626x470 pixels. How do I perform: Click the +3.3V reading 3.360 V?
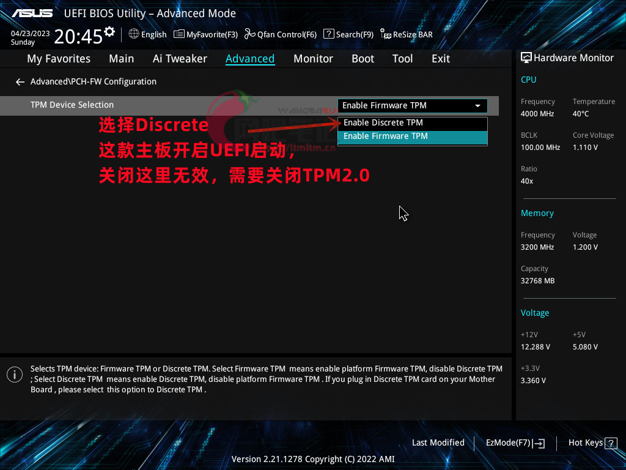tap(532, 381)
